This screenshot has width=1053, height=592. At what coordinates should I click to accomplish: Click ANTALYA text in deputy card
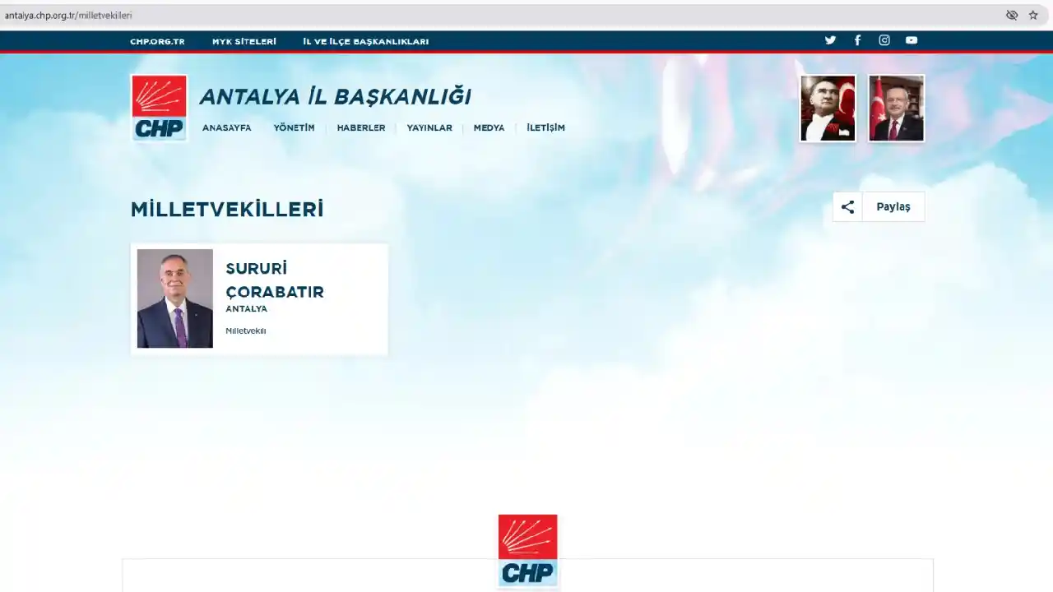(247, 309)
